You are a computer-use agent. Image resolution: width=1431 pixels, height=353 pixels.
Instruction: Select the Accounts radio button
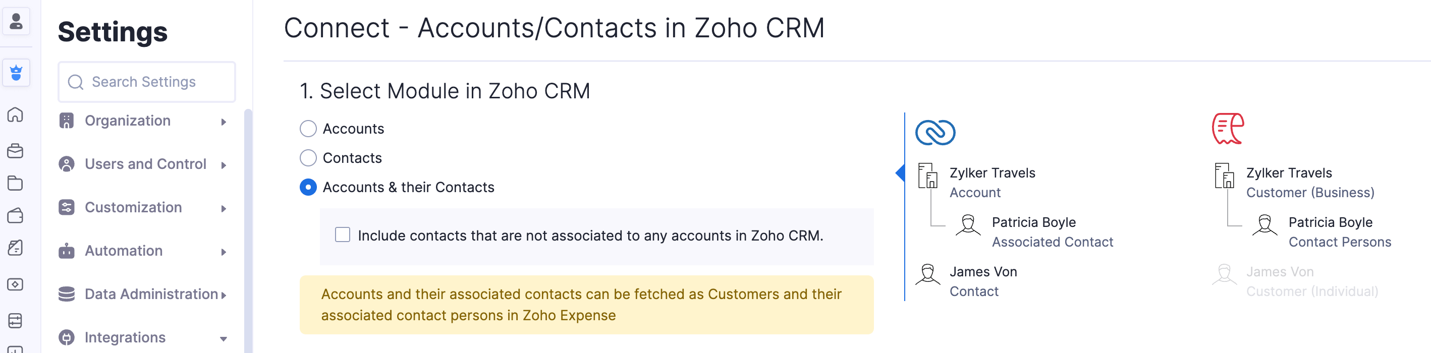point(308,129)
